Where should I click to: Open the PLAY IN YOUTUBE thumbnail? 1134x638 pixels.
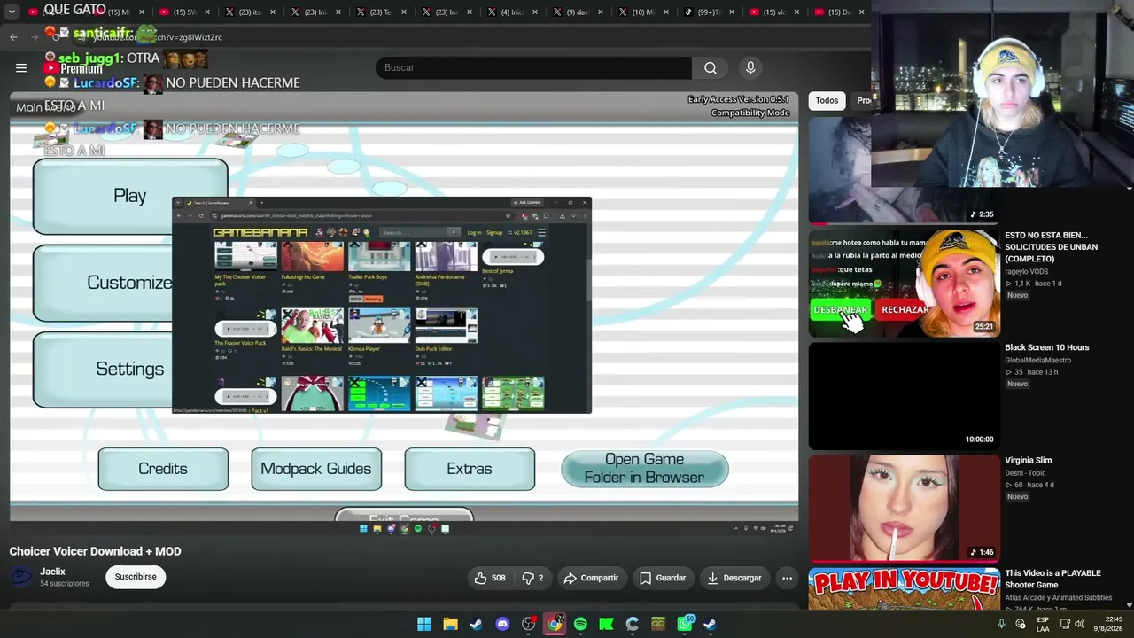coord(904,589)
